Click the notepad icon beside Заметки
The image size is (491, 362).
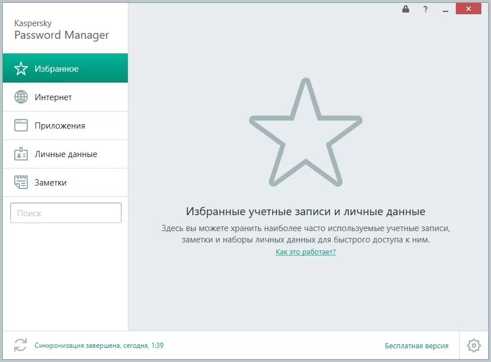pos(21,182)
